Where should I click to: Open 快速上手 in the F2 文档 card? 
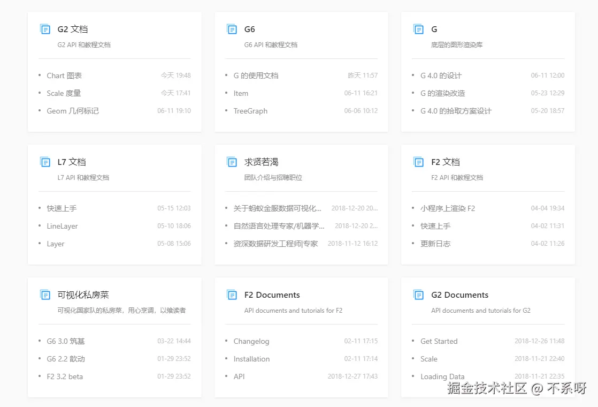click(435, 226)
